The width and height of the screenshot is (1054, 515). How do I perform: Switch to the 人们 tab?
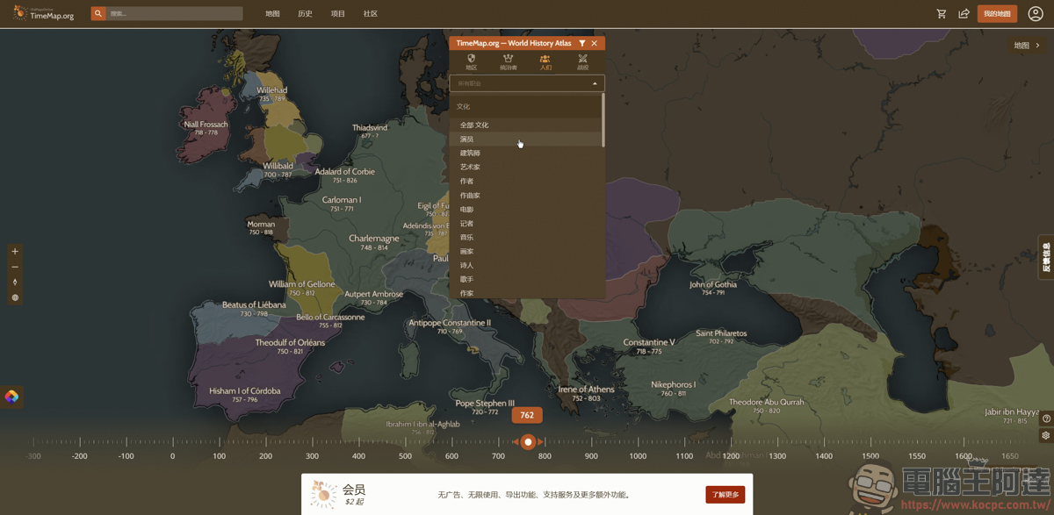545,62
